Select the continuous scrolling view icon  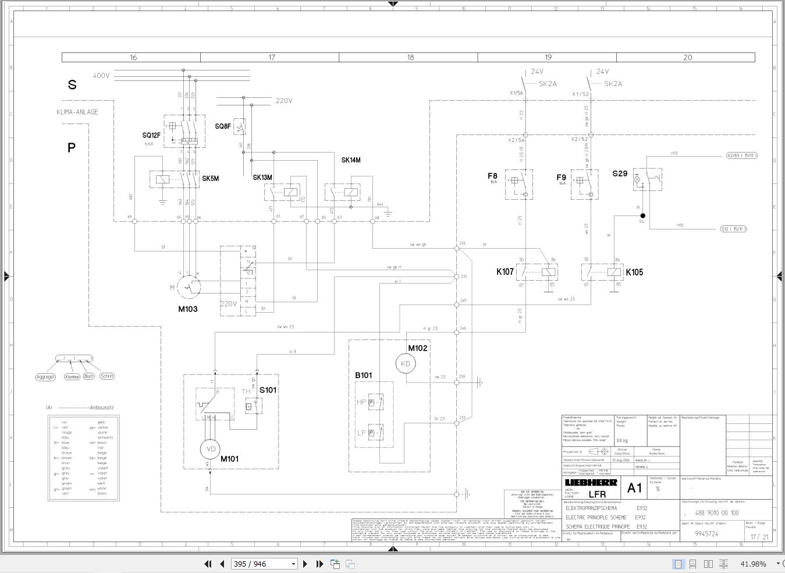(x=693, y=564)
